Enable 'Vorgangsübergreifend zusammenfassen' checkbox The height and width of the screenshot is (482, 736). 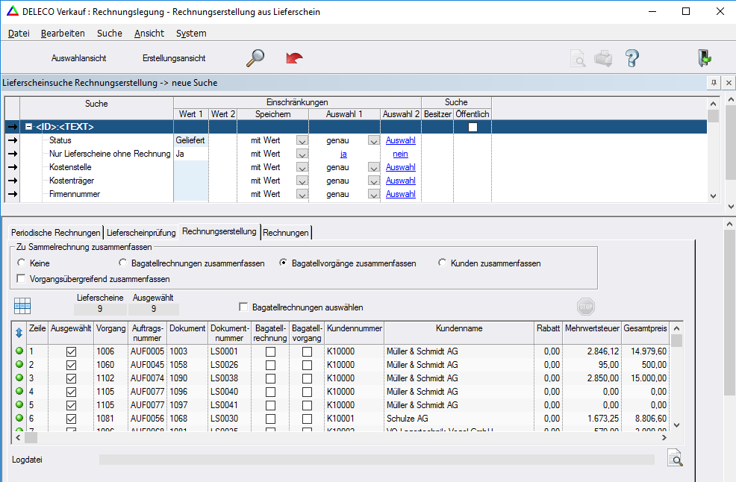[x=21, y=279]
